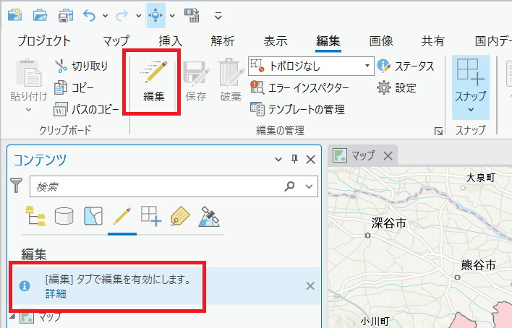Select List By Drawing Order icon
The width and height of the screenshot is (512, 328).
coord(35,216)
